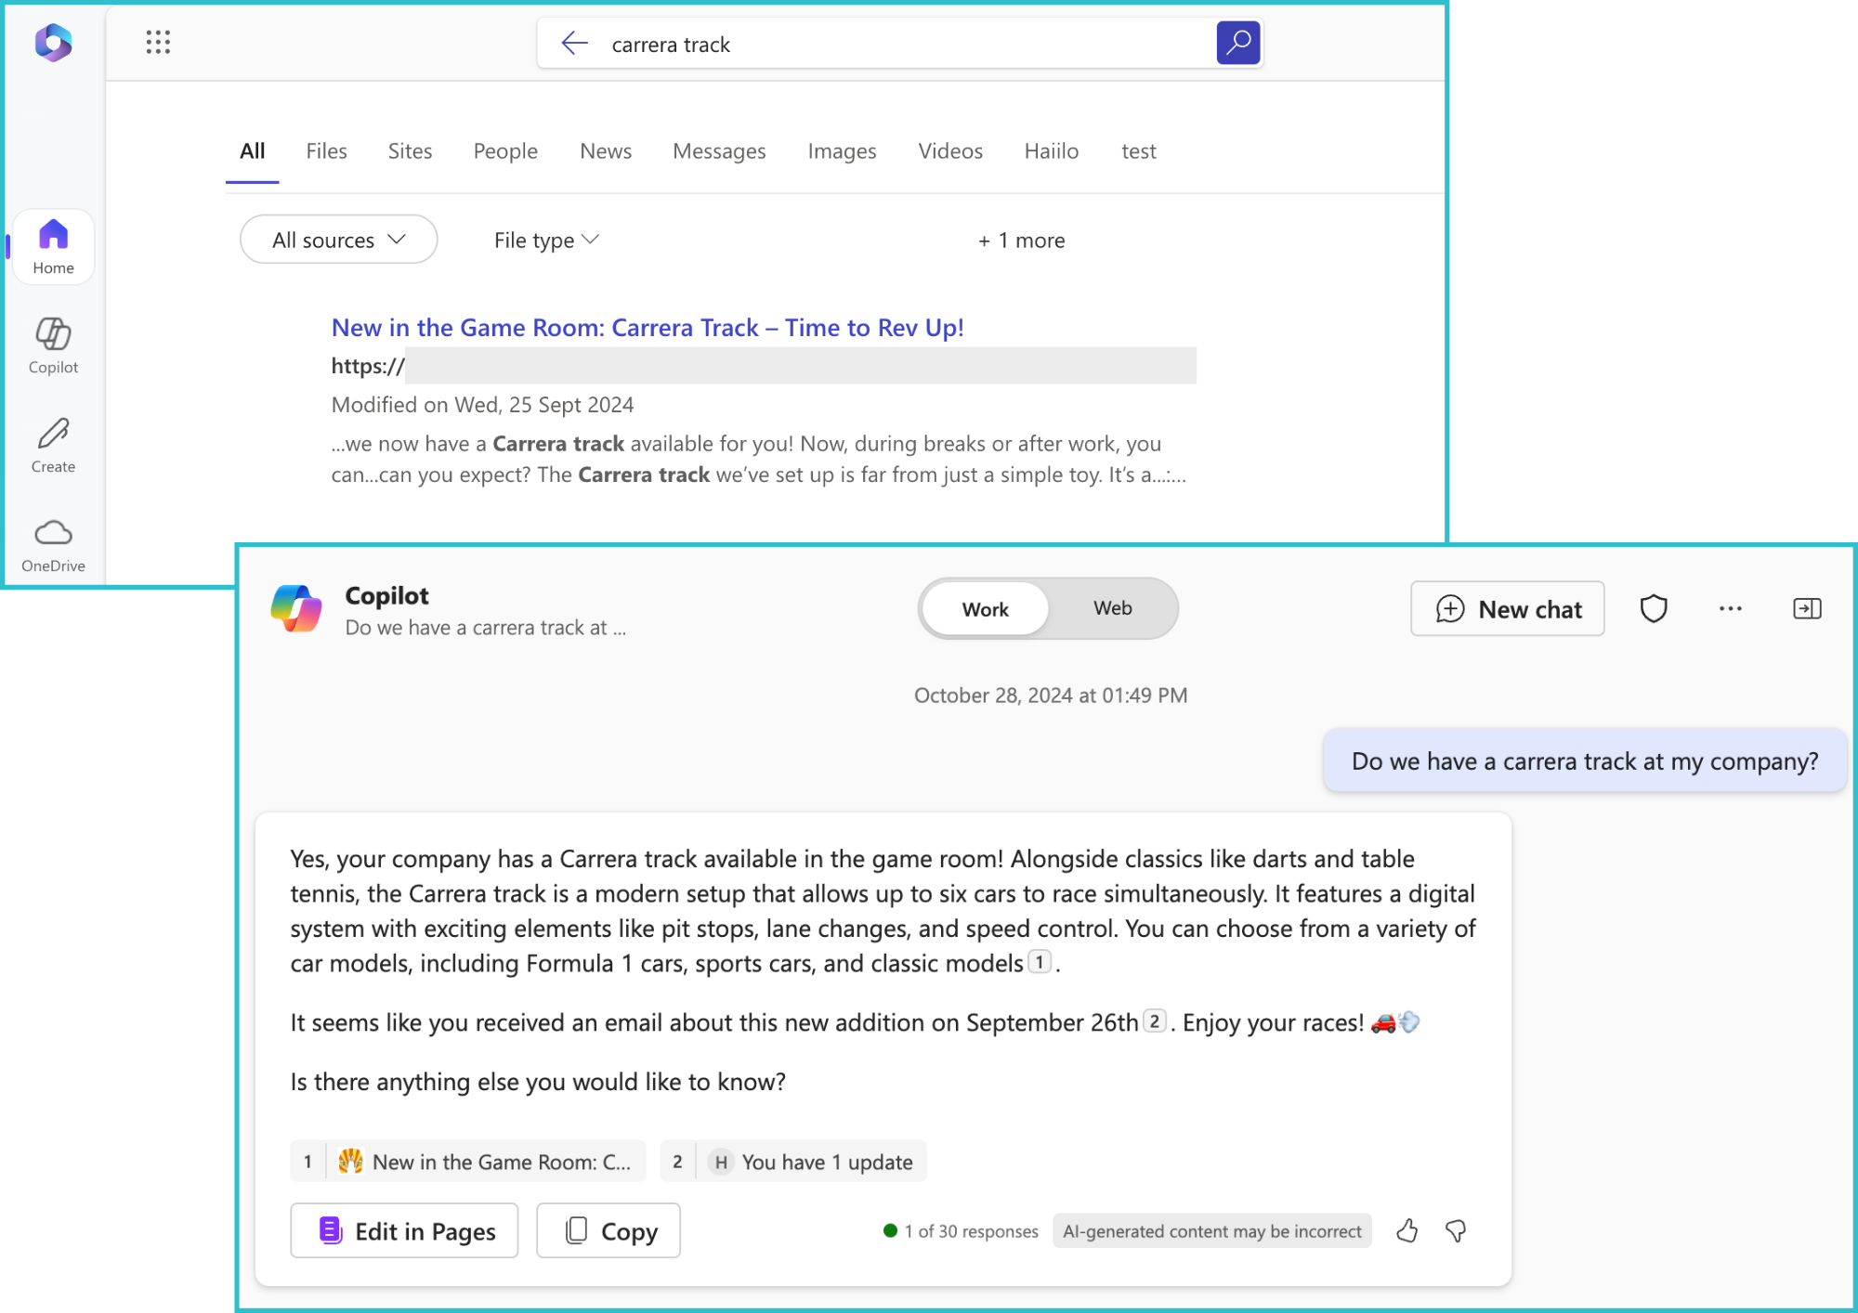
Task: Collapse the Copilot side panel icon
Action: pos(1806,609)
